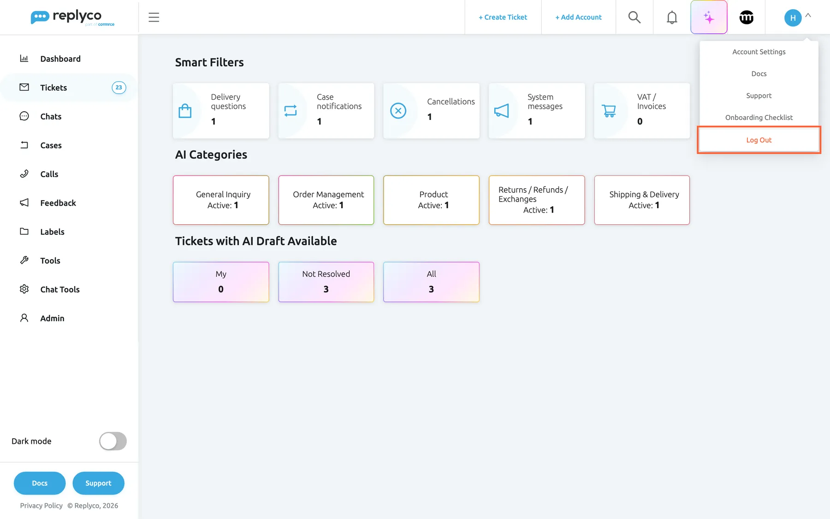Image resolution: width=830 pixels, height=519 pixels.
Task: Click the Admin person icon
Action: (24, 318)
